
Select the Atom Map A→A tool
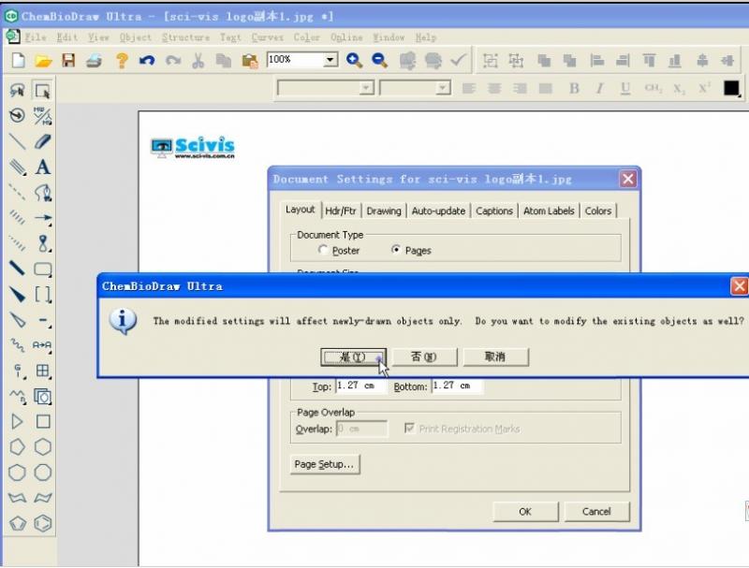(42, 345)
